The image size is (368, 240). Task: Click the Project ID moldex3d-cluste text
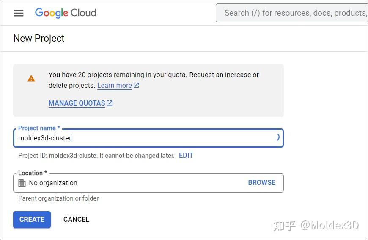73,156
